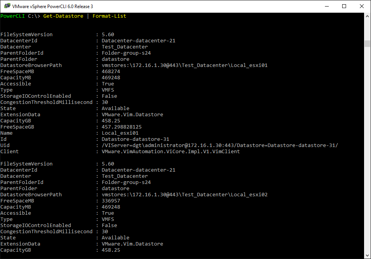Maximize the PowerCLI window

[344, 7]
